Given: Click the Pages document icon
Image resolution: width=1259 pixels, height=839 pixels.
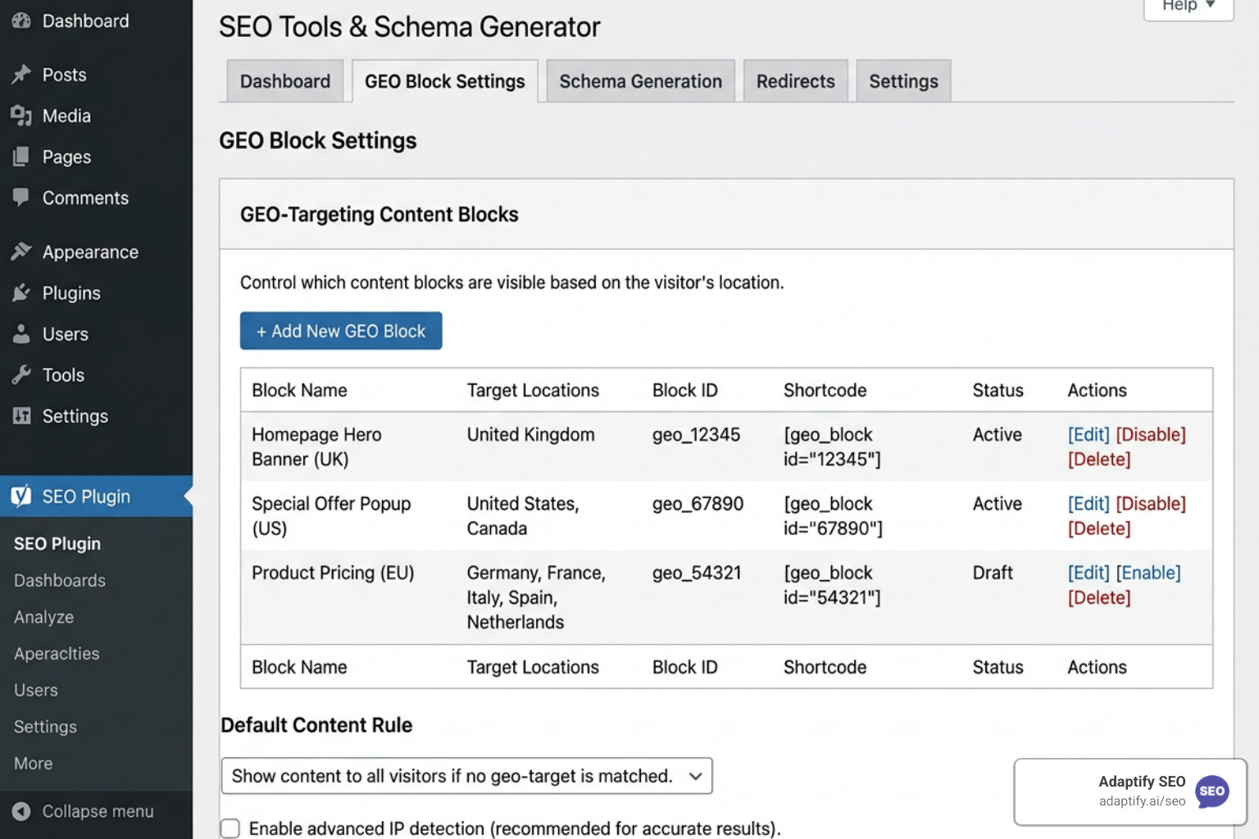Looking at the screenshot, I should coord(21,156).
